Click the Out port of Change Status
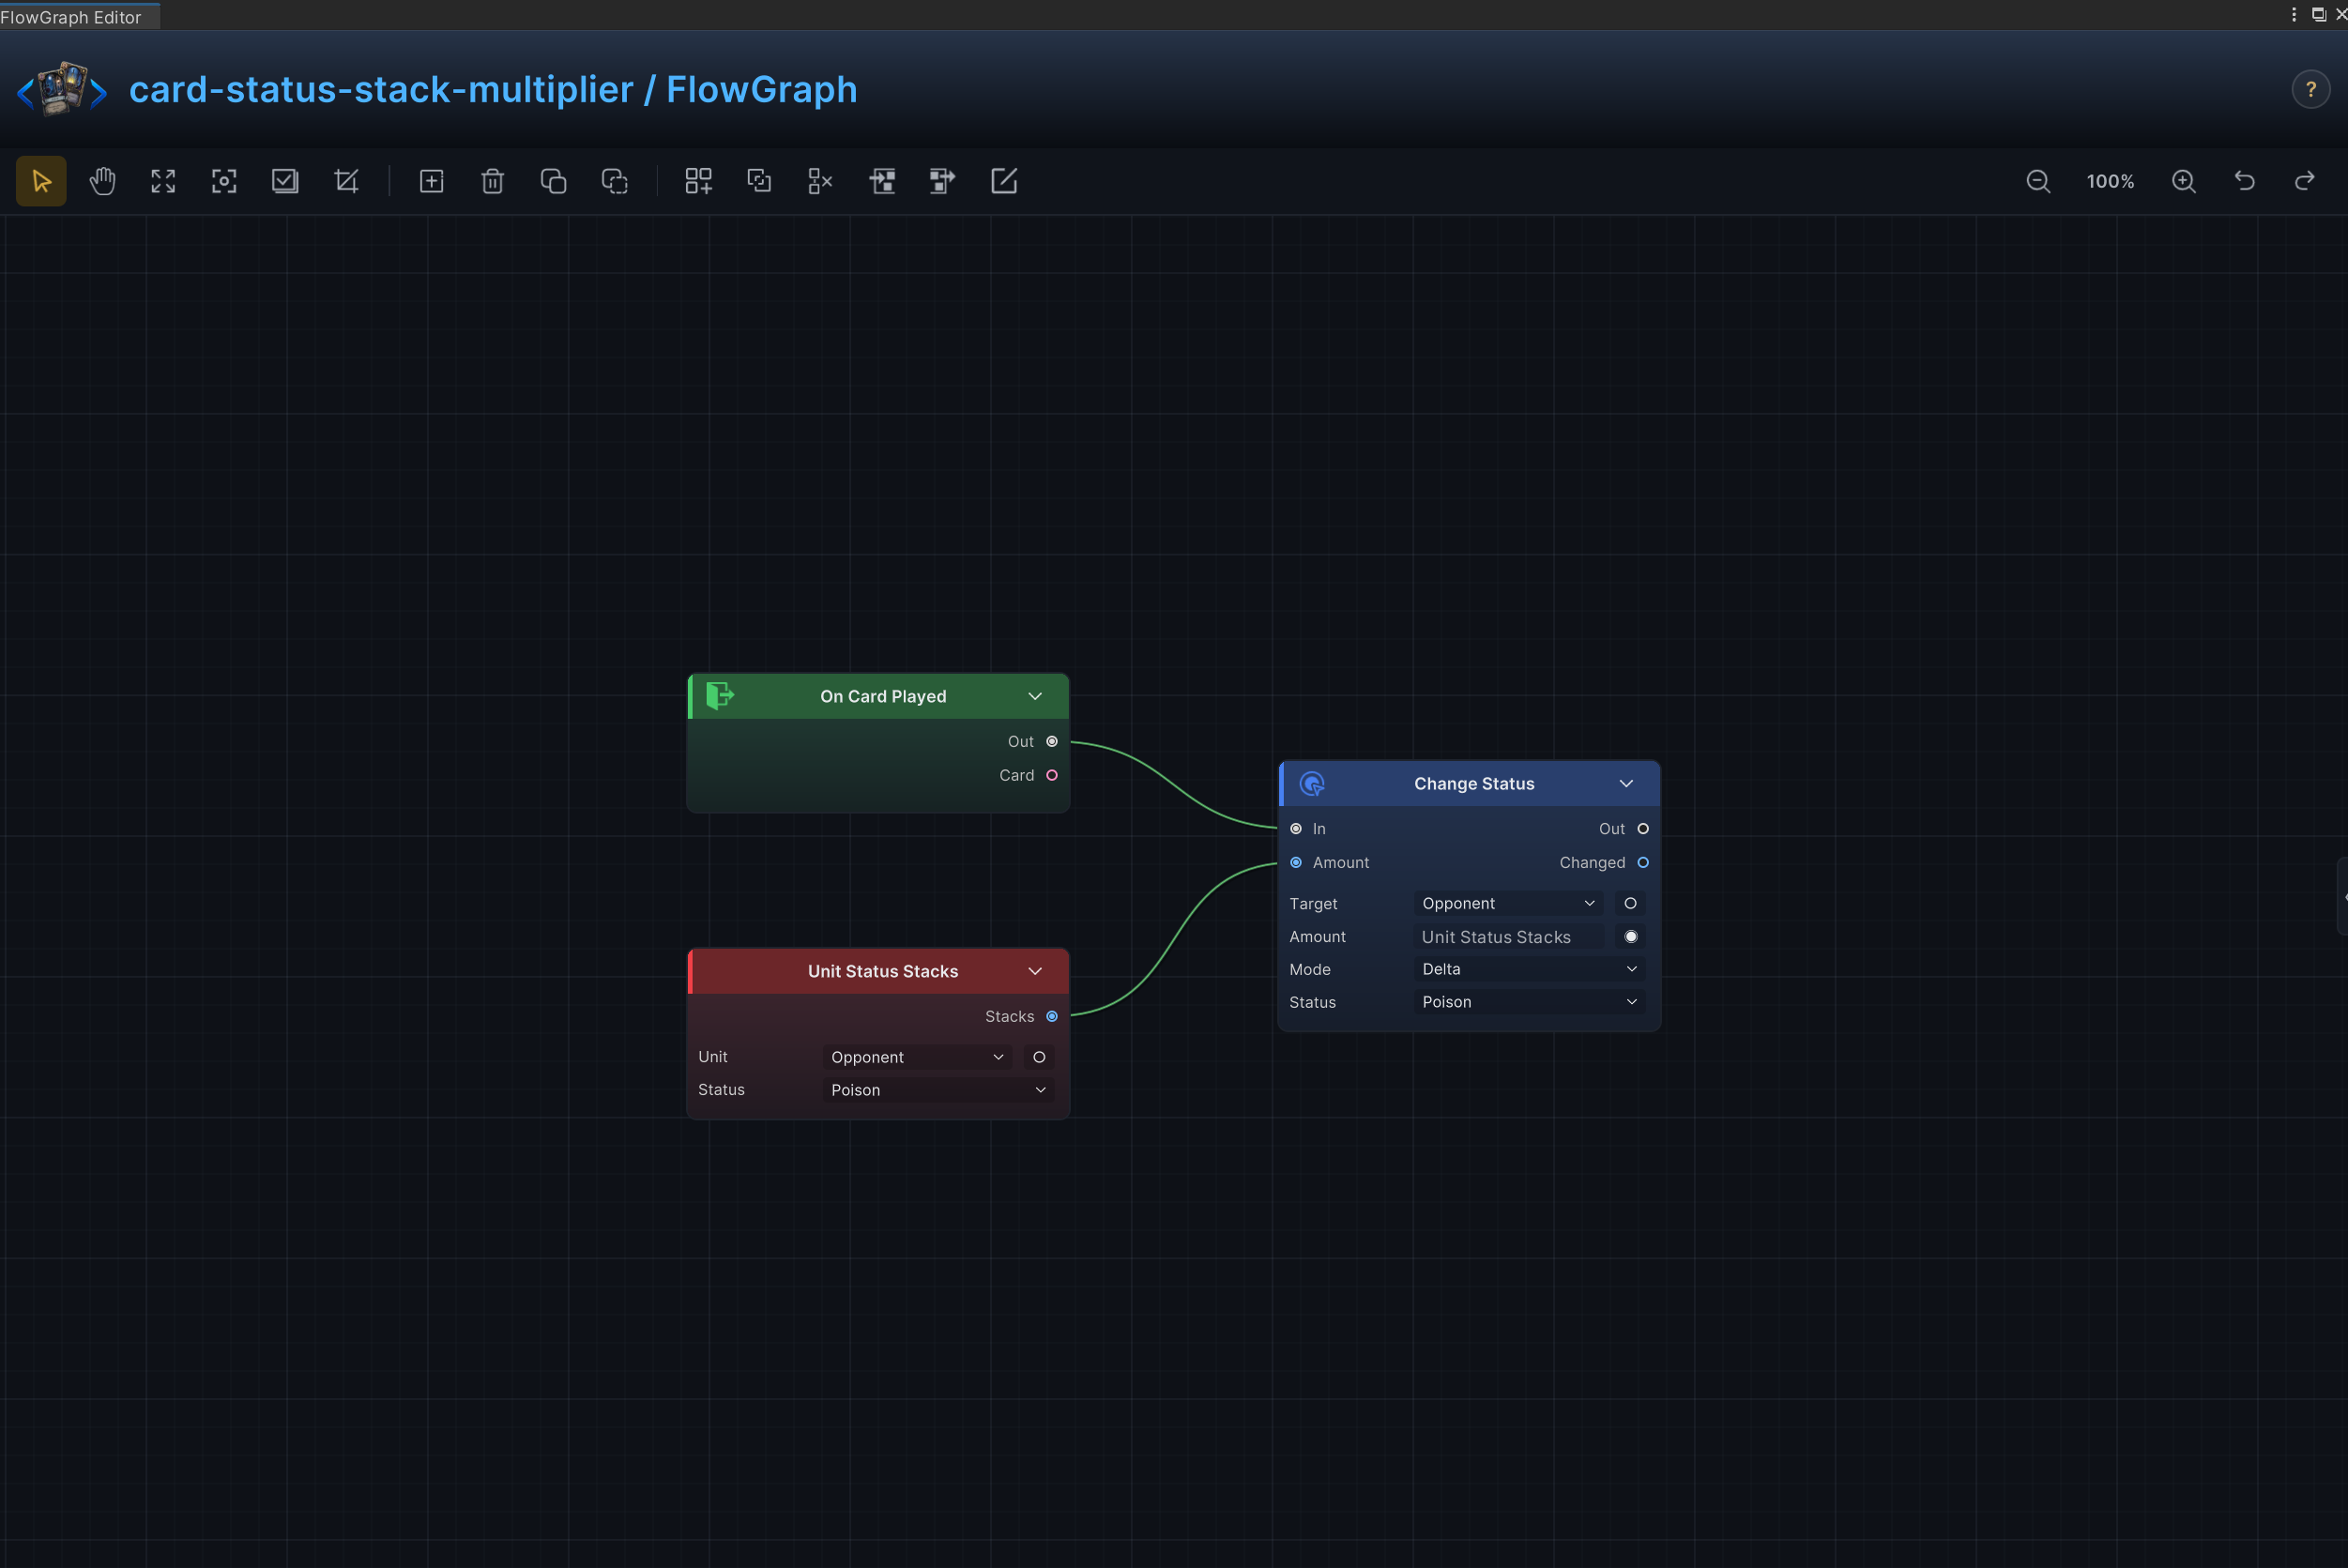2348x1568 pixels. (1643, 829)
